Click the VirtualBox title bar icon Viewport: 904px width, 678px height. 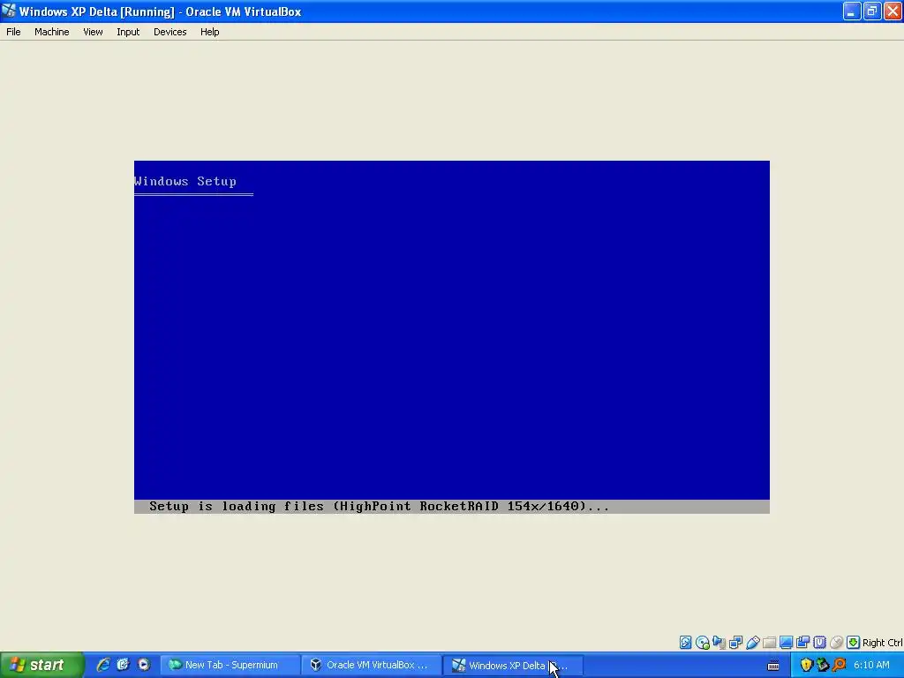click(9, 11)
